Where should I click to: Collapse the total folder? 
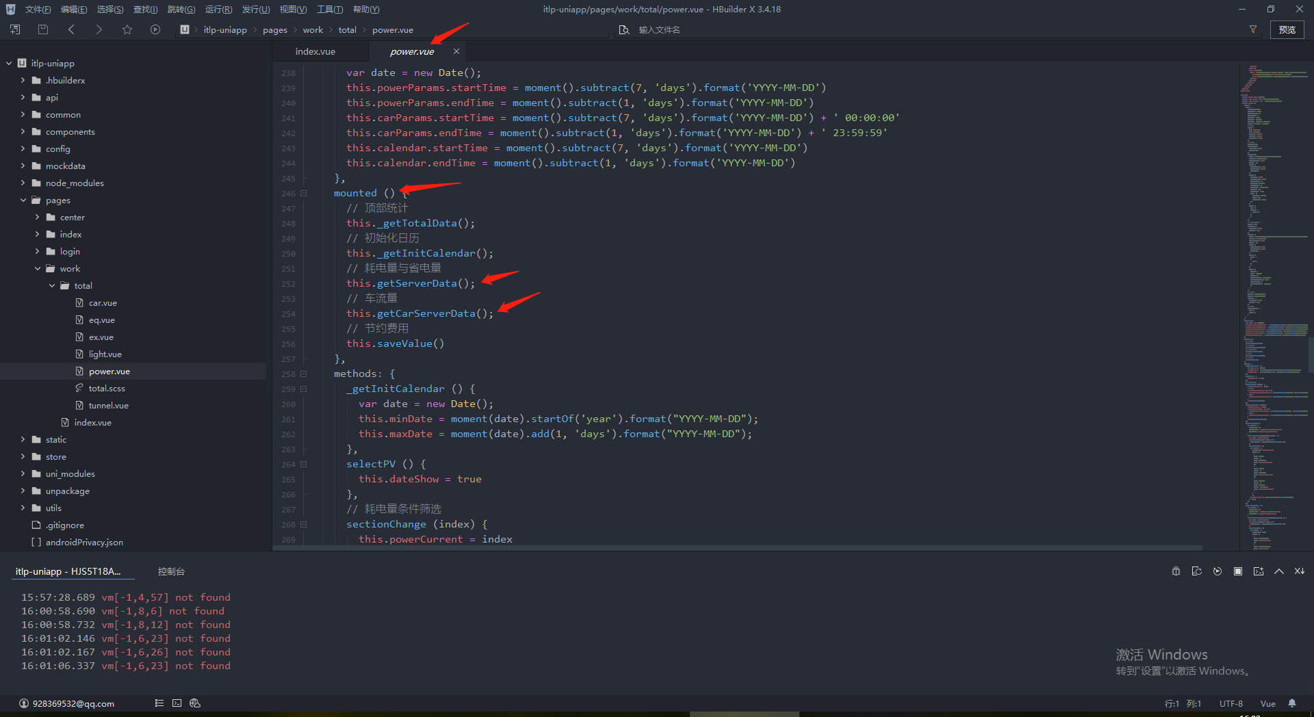click(52, 285)
